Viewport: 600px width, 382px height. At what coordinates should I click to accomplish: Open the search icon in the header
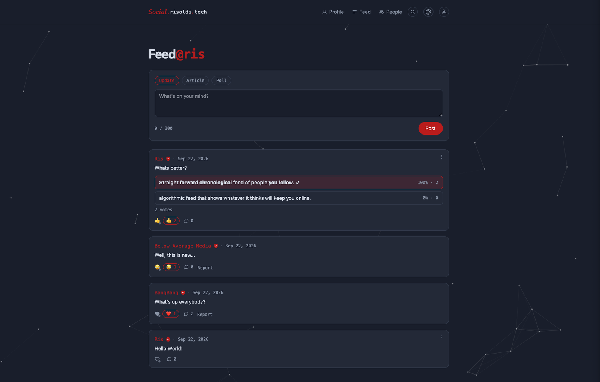(x=412, y=12)
